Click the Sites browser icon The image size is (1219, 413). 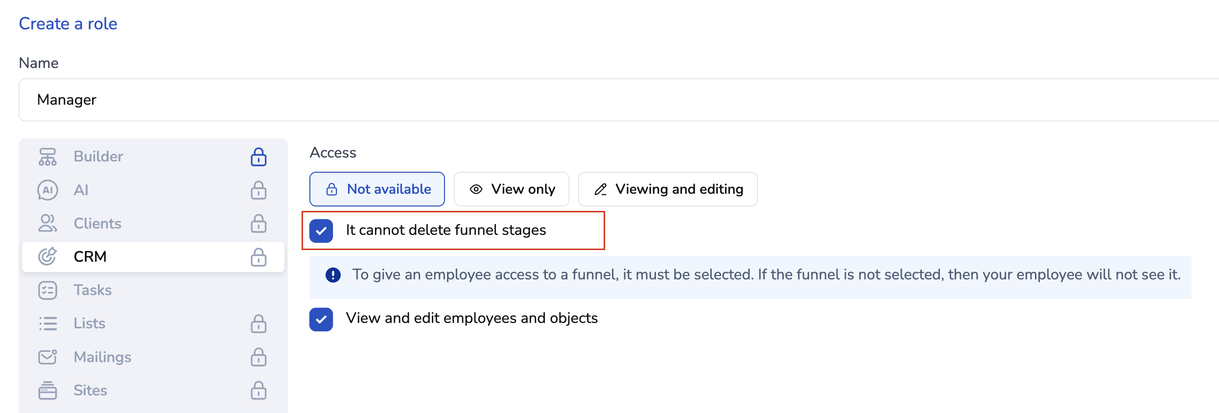(x=47, y=390)
